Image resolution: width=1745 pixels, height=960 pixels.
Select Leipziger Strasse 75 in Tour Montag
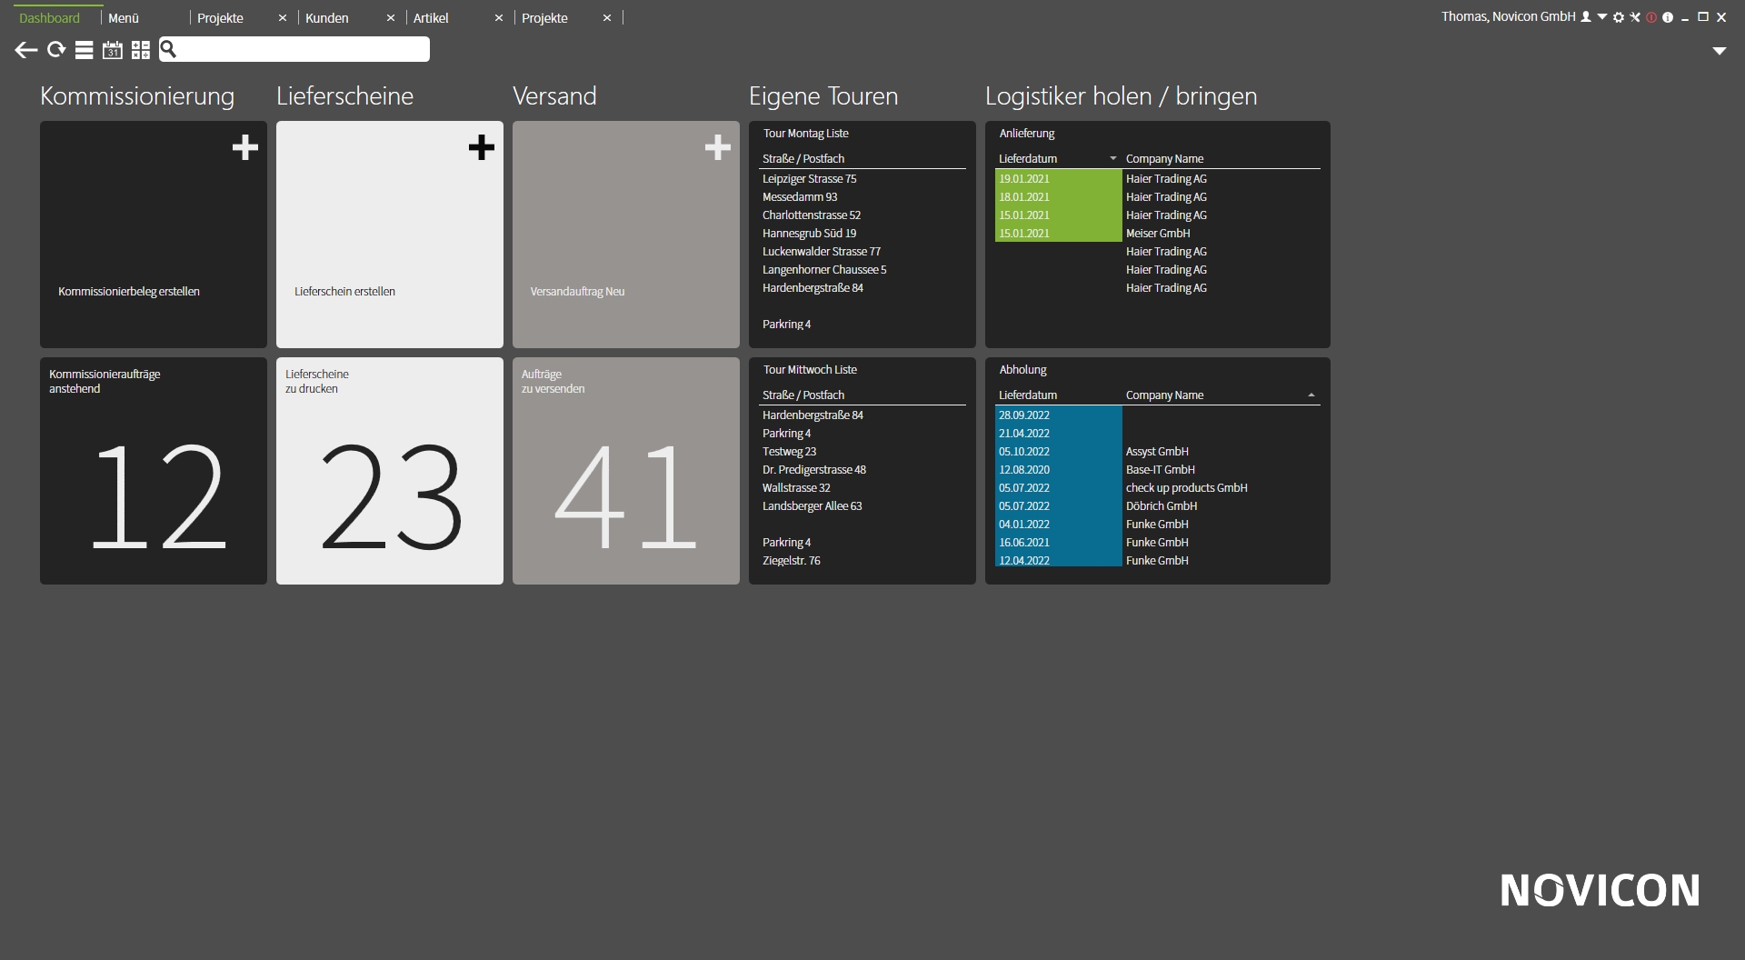click(863, 178)
